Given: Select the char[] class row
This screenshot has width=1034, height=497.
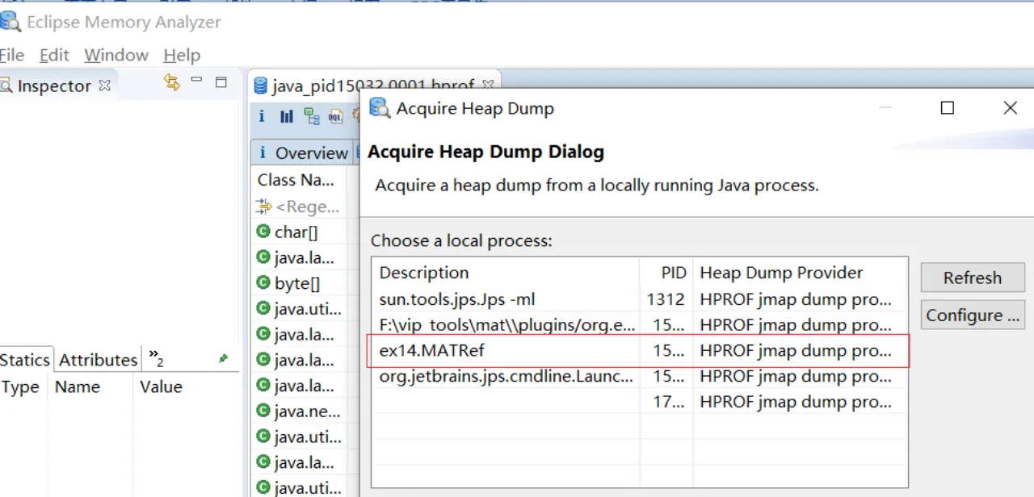Looking at the screenshot, I should [298, 232].
